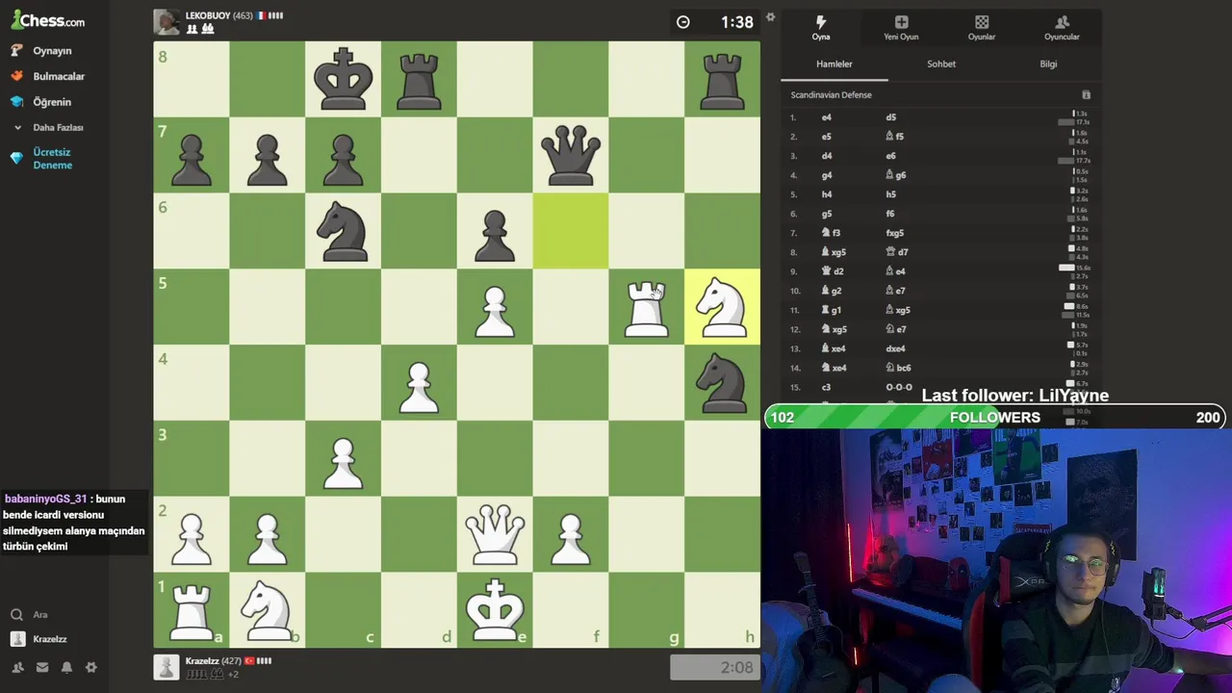
Task: Select move 1 e4 in move list
Action: click(826, 117)
